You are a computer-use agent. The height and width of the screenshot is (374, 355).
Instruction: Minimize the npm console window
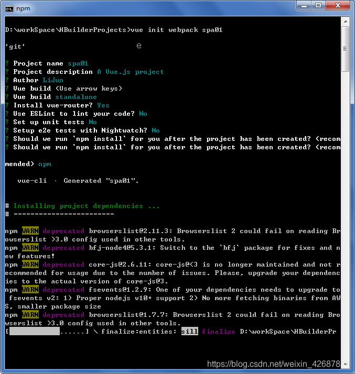(x=304, y=5)
